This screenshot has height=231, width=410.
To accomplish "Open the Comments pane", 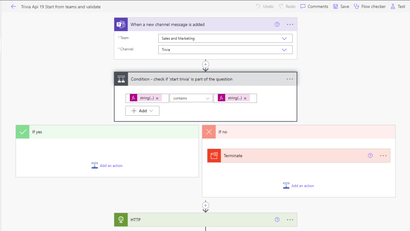I will click(314, 7).
